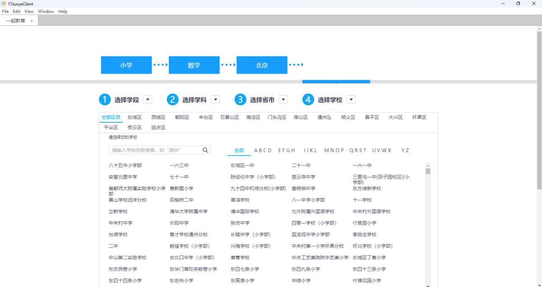Screen dimensions: 542x287
Task: Close the 一起教育 tab
Action: pyautogui.click(x=32, y=21)
